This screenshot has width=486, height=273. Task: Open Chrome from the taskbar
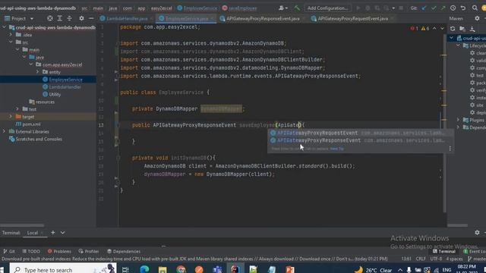181,269
